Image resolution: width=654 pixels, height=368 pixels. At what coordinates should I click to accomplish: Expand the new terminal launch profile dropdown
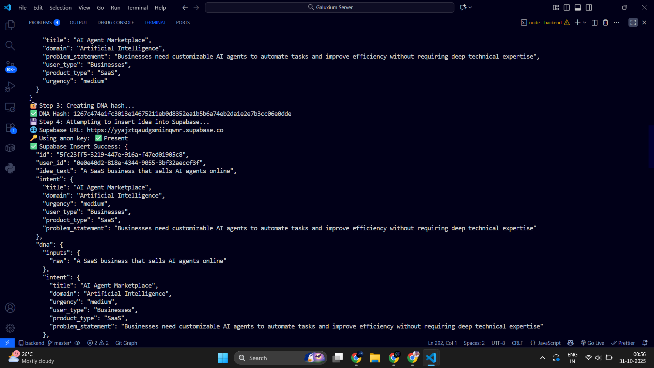click(x=585, y=22)
